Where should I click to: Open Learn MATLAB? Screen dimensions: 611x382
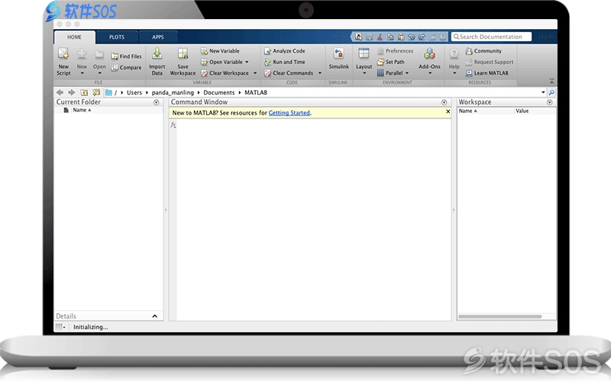(x=487, y=73)
